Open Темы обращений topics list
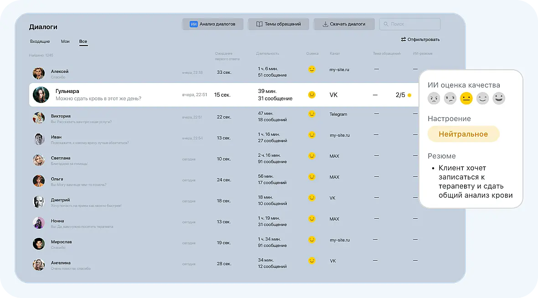This screenshot has height=298, width=538. pos(278,24)
